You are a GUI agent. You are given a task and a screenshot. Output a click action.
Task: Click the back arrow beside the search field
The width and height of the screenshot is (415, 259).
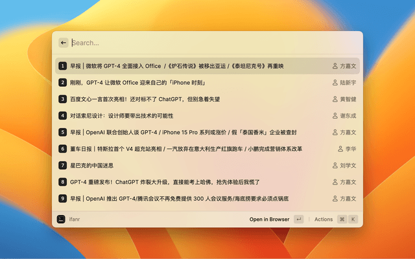click(64, 43)
